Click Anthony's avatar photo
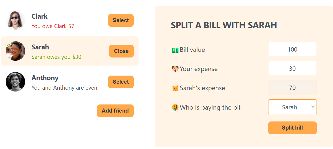Viewport: 333px width, 149px height. [x=15, y=82]
